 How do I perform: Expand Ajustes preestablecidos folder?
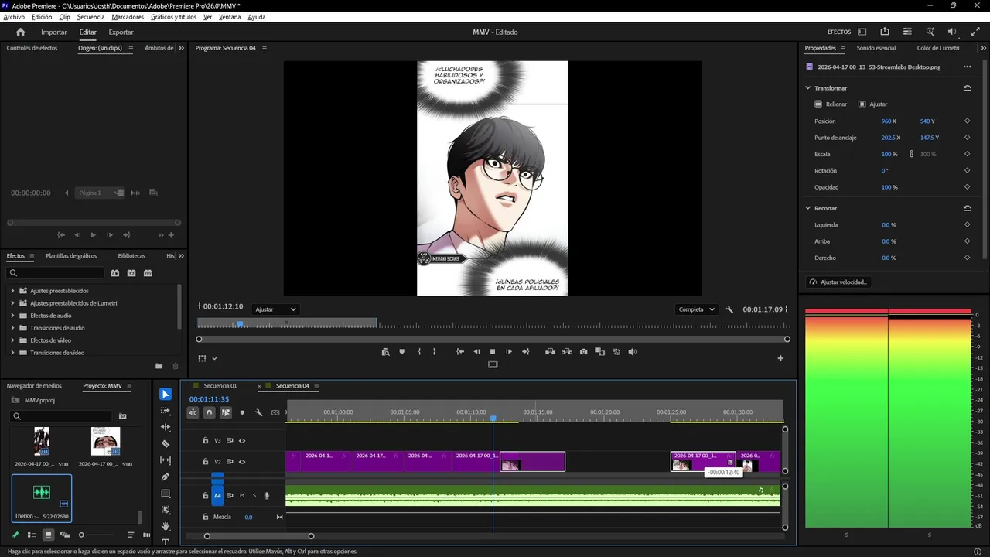click(12, 291)
